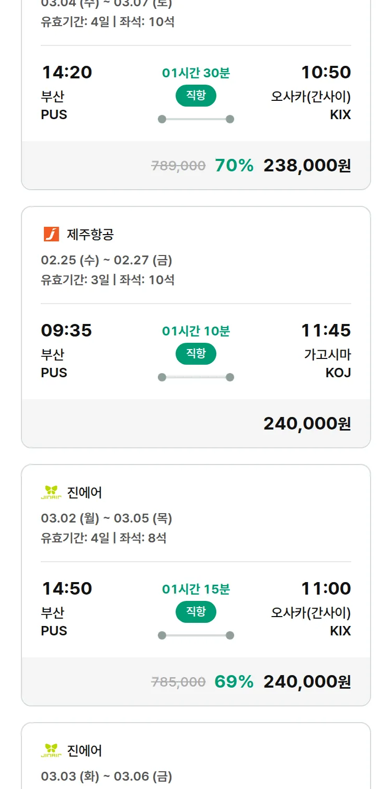Tap the 가고시마 KOJ destination
392x789 pixels.
(327, 363)
